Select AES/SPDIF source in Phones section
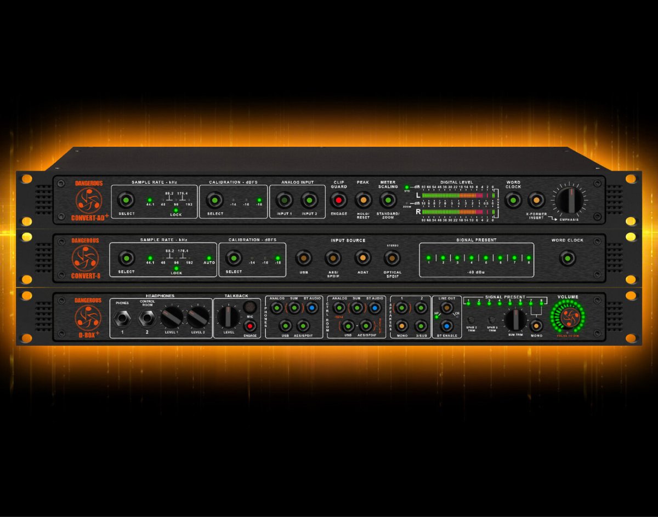Screen dimensions: 658x517 click(303, 326)
